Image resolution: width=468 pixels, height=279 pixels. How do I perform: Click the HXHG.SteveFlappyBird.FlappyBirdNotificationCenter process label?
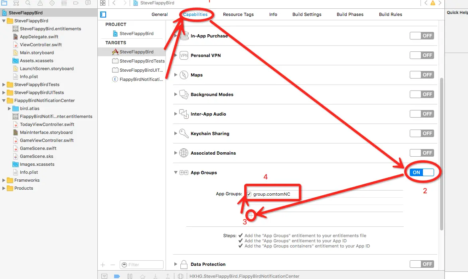244,276
